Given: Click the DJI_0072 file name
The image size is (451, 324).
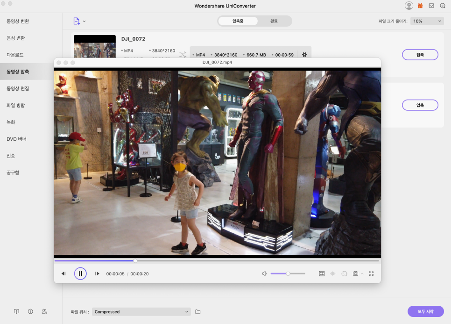Looking at the screenshot, I should (133, 39).
